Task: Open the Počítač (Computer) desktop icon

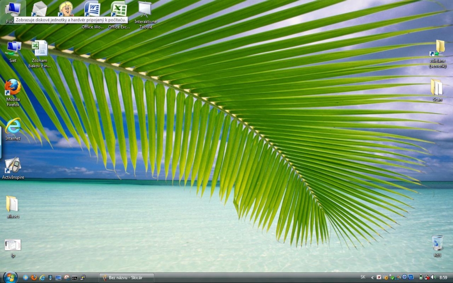Action: pos(12,10)
